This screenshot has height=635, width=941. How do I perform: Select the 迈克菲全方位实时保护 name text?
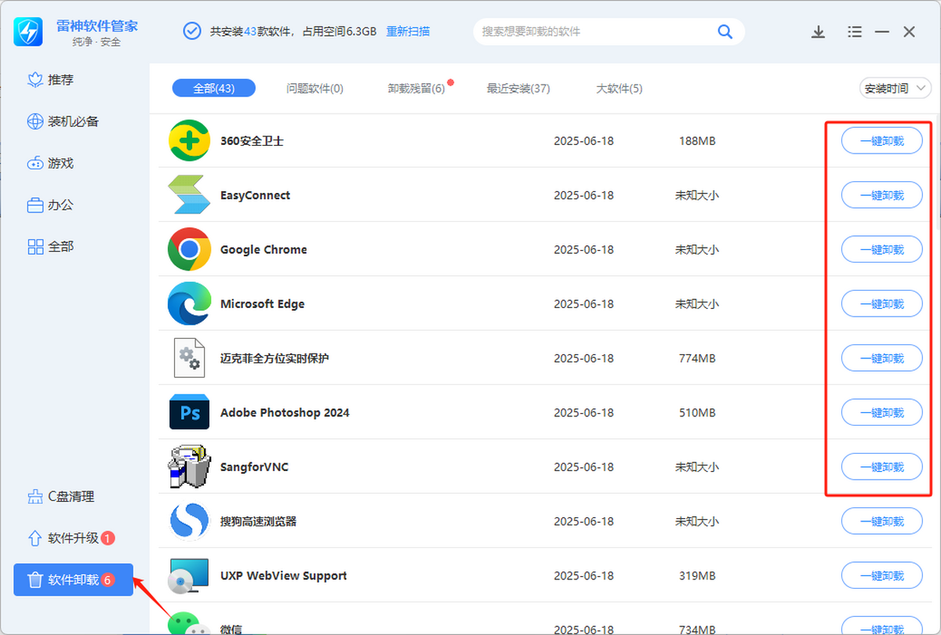(x=274, y=358)
